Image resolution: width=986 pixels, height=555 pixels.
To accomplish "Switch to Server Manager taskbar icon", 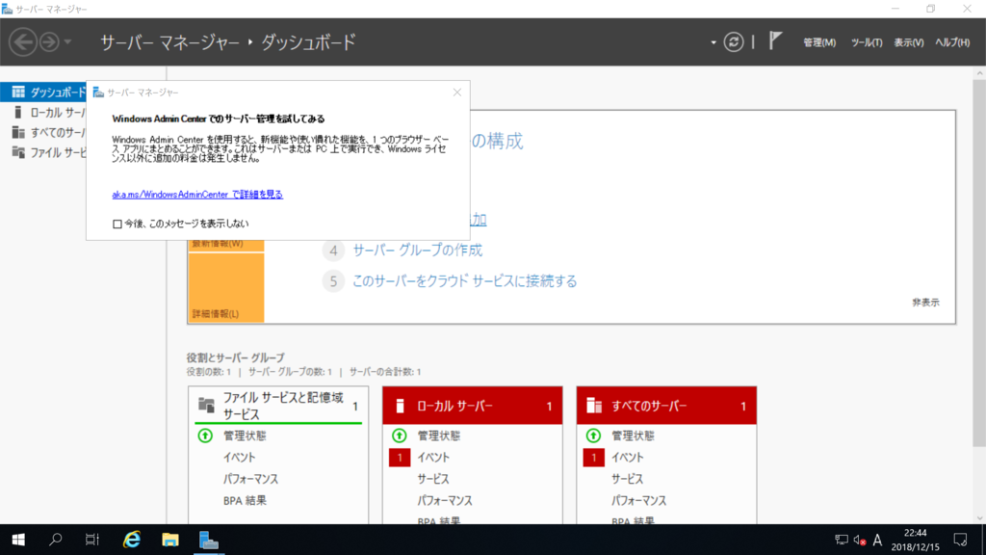I will pos(208,540).
